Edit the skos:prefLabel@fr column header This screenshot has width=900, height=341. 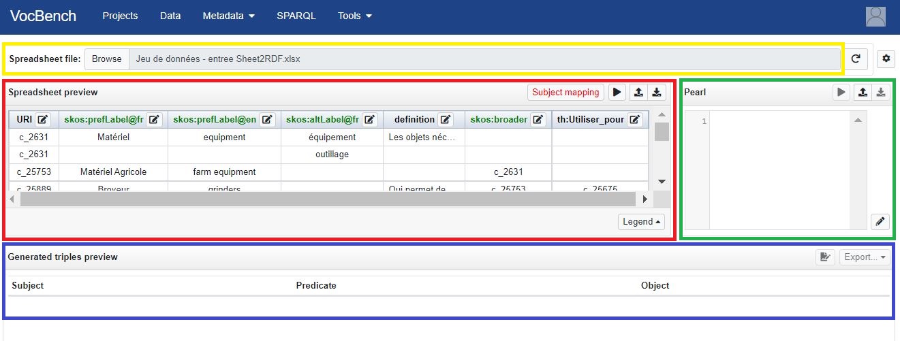[155, 120]
